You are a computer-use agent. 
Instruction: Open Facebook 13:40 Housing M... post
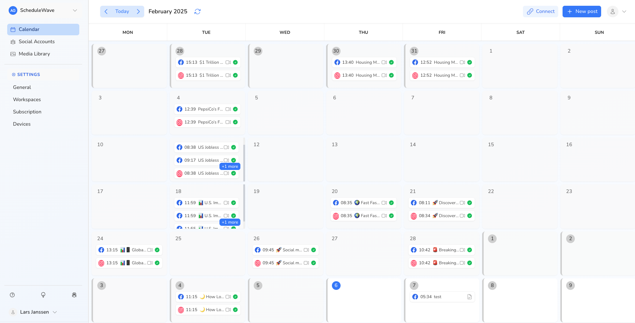[364, 62]
